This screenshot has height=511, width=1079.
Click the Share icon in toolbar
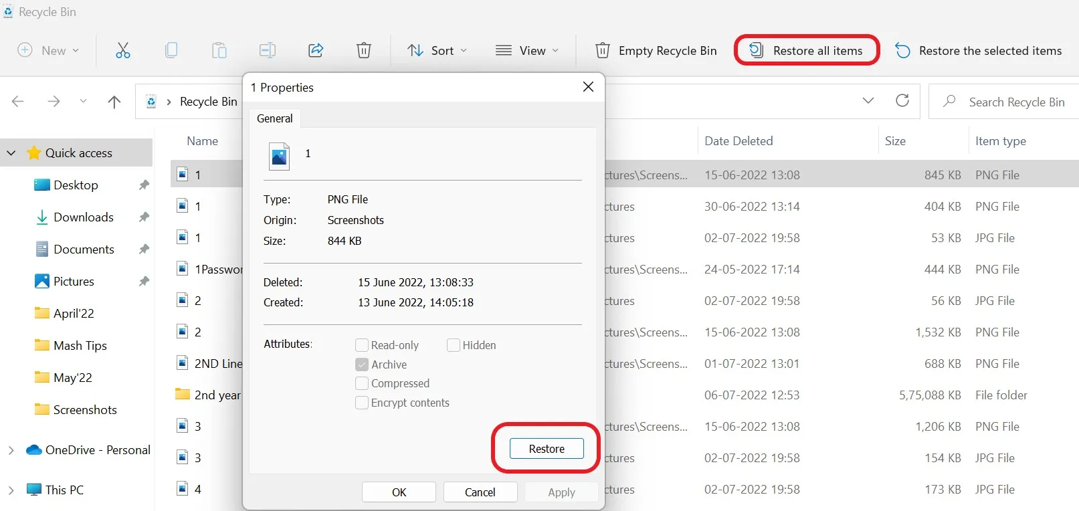point(316,50)
